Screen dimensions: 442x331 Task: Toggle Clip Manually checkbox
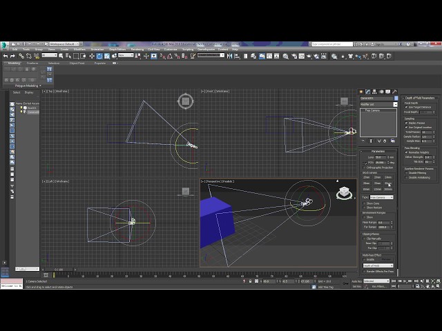click(365, 239)
